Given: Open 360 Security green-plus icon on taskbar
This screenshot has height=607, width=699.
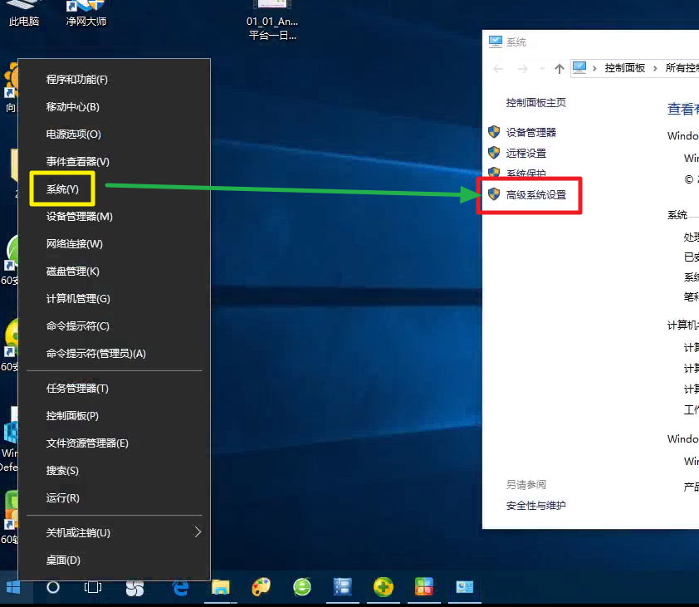Looking at the screenshot, I should coord(384,587).
